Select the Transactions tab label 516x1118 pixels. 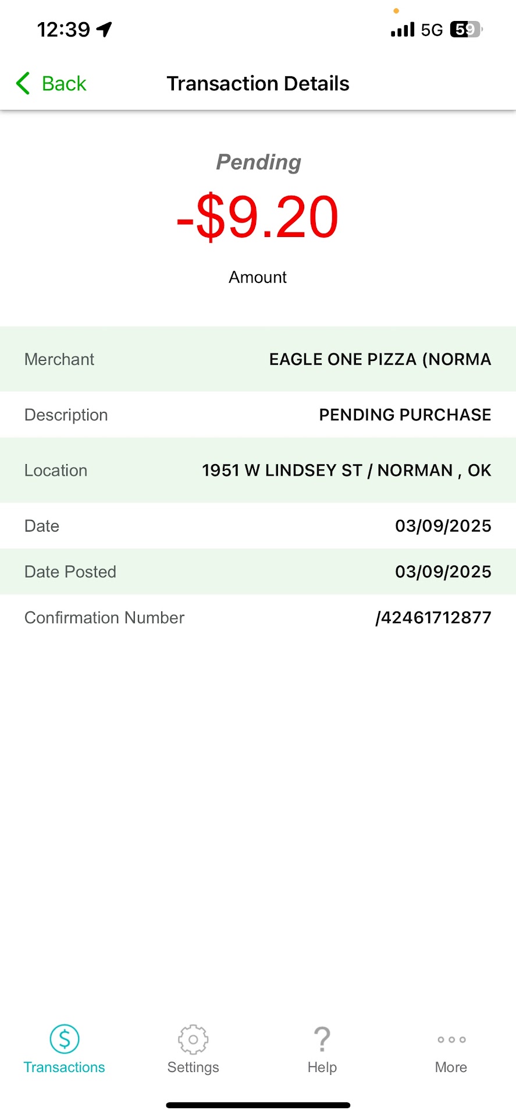(65, 1067)
